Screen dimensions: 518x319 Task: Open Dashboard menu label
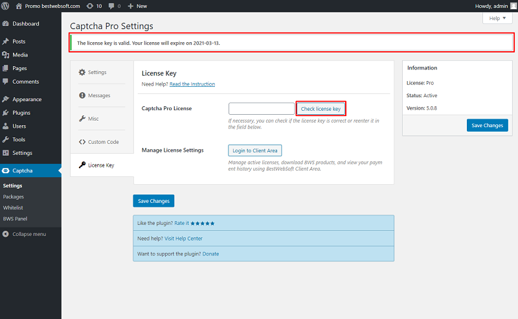[26, 24]
